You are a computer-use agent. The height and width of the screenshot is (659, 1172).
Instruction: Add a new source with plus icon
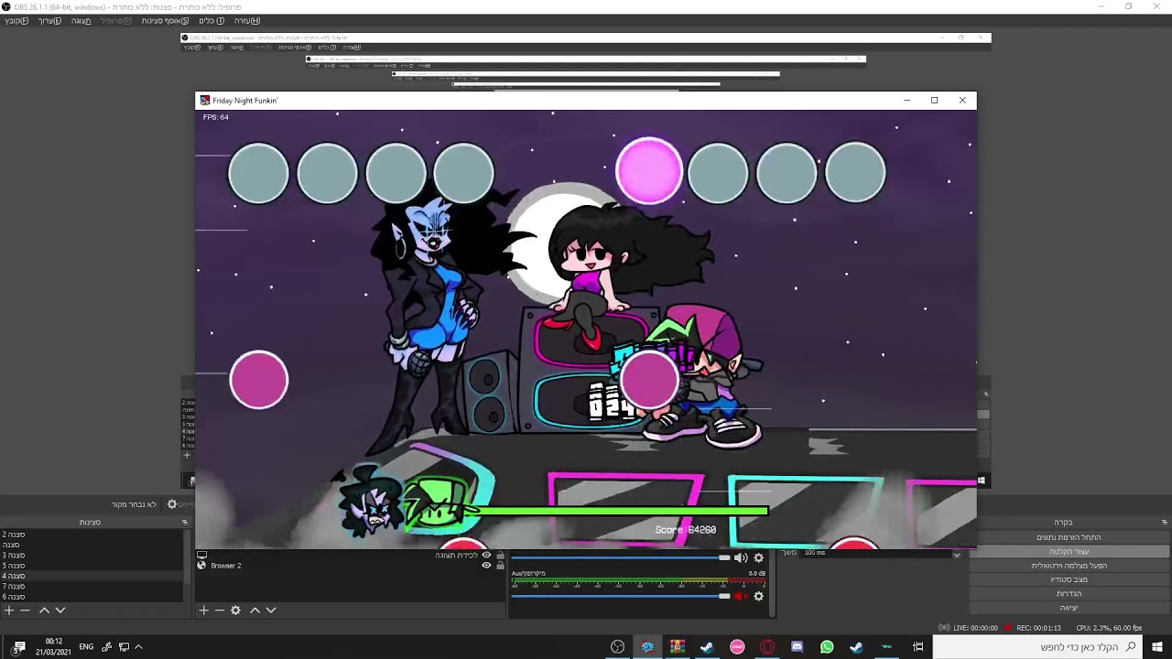click(x=203, y=610)
